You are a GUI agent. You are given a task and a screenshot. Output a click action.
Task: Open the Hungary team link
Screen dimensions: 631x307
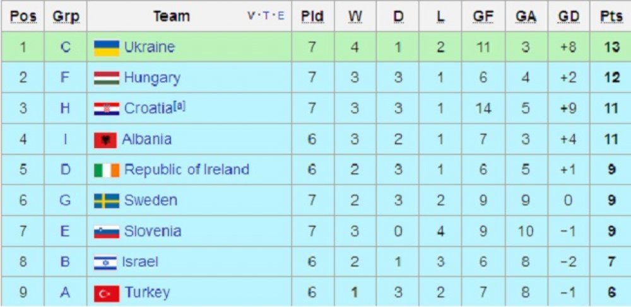pyautogui.click(x=152, y=78)
